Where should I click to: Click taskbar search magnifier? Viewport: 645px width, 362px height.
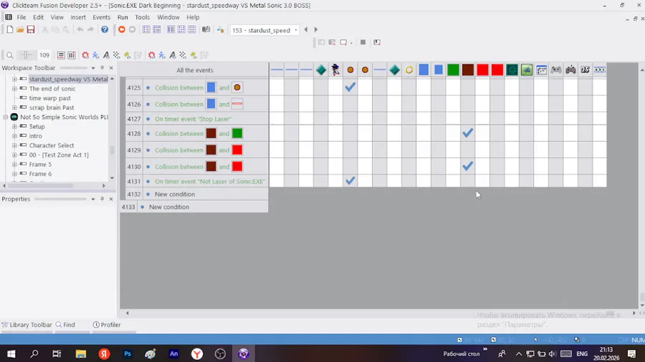(34, 354)
